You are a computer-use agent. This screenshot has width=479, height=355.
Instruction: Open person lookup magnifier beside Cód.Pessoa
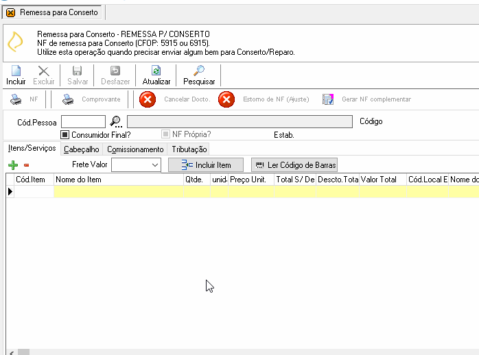click(116, 122)
